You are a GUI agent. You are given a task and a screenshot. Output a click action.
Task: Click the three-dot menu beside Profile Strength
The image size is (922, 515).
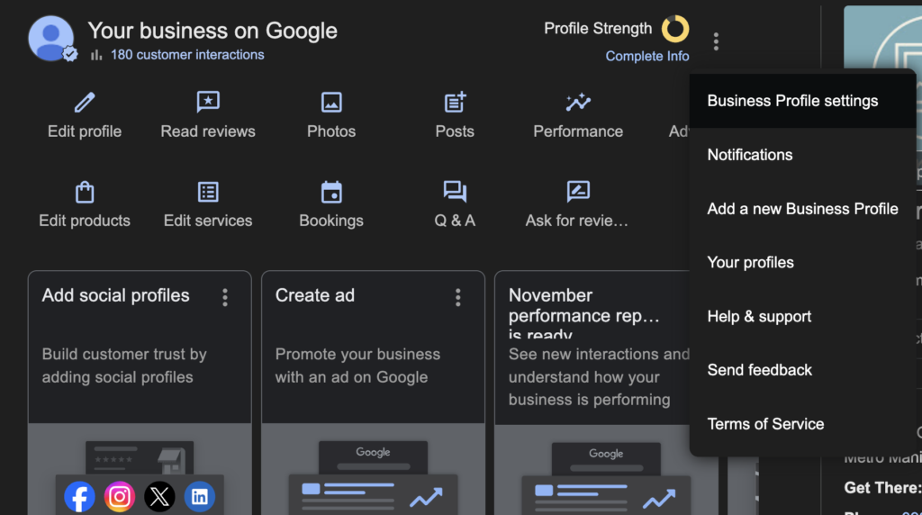716,41
